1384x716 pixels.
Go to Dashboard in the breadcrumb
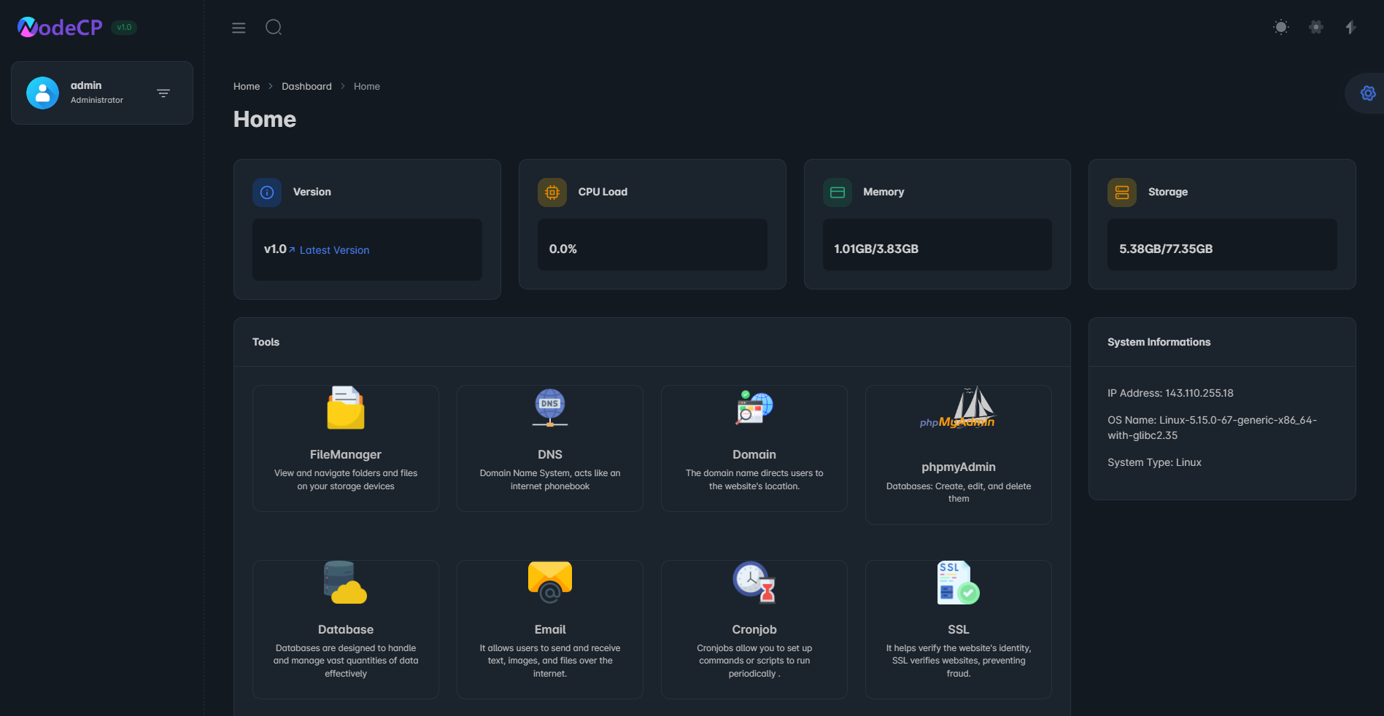coord(306,86)
